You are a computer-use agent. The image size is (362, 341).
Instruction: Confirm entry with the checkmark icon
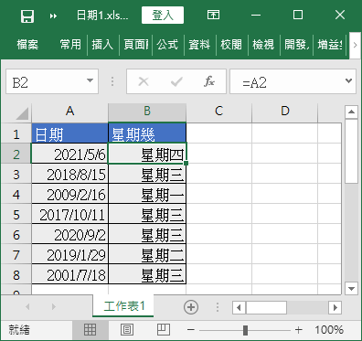[x=176, y=81]
